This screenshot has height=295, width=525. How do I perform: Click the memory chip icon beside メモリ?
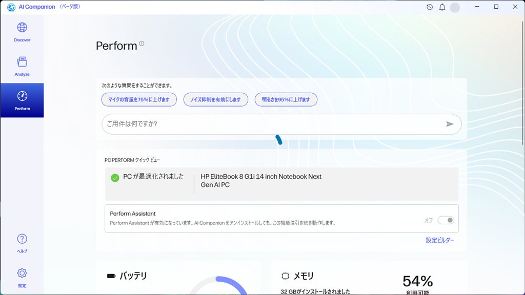(x=285, y=276)
